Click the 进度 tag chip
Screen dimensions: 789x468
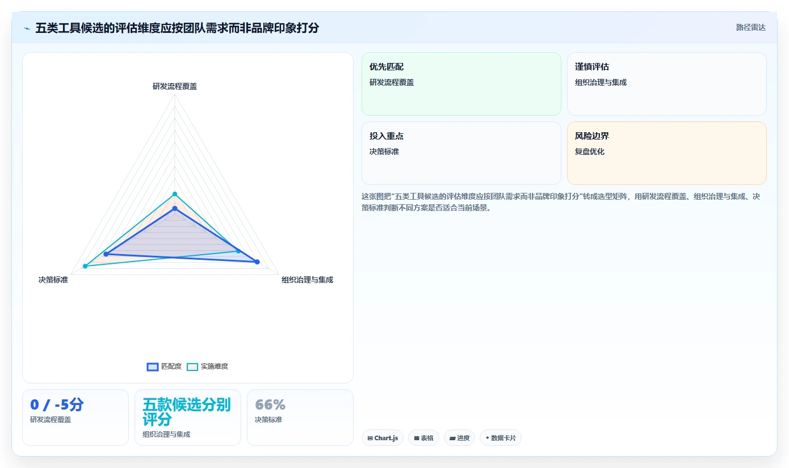[460, 438]
